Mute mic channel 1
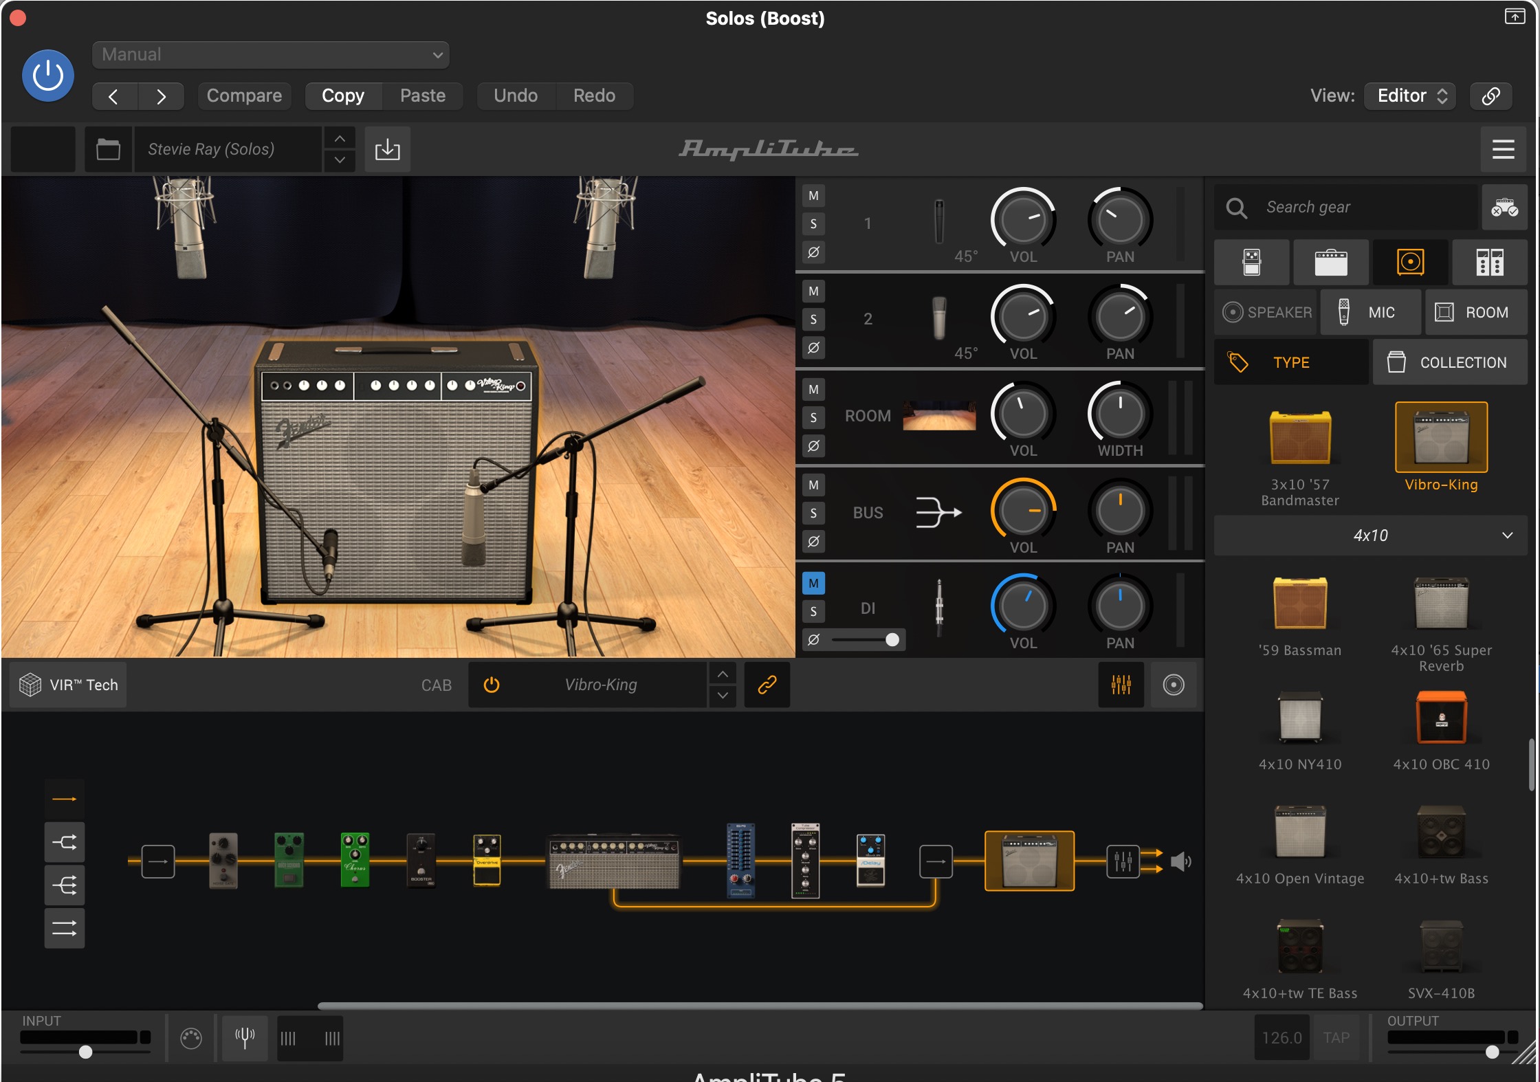 point(813,196)
